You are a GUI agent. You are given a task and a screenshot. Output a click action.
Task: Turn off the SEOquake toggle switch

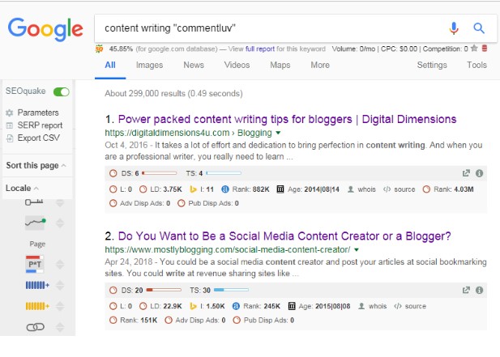(x=62, y=92)
